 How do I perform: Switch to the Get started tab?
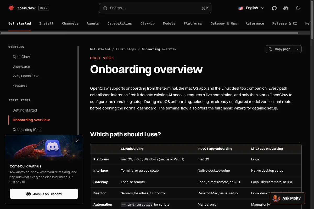click(x=20, y=23)
